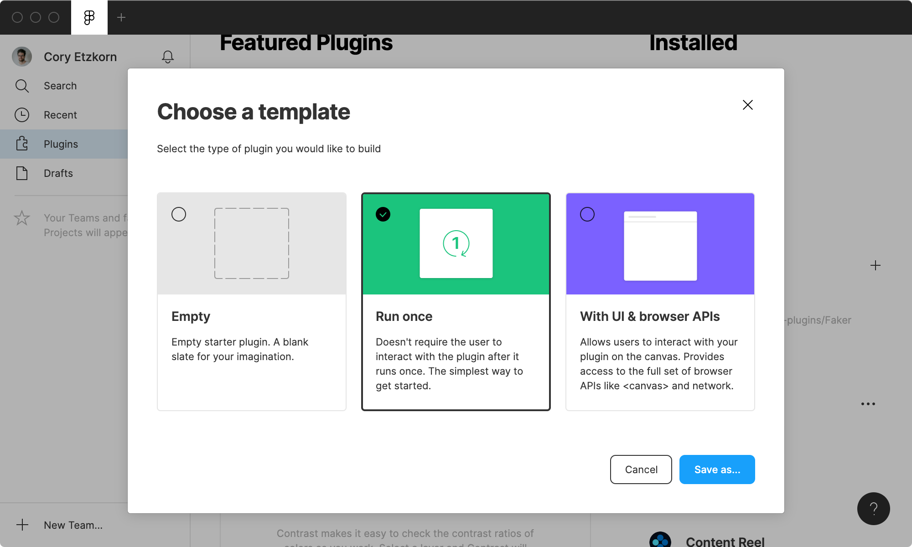The width and height of the screenshot is (912, 547).
Task: Select the Empty template radio button
Action: (179, 214)
